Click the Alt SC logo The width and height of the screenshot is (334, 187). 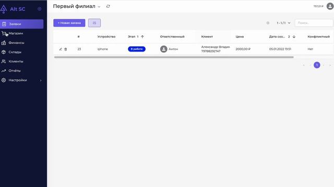(13, 9)
